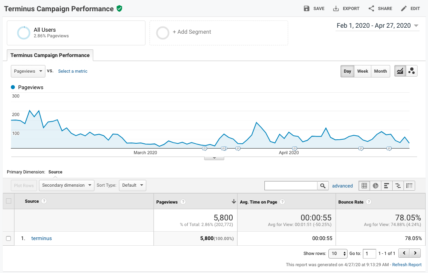Open the terminus source link
Screen dimensions: 428x273
click(x=41, y=238)
